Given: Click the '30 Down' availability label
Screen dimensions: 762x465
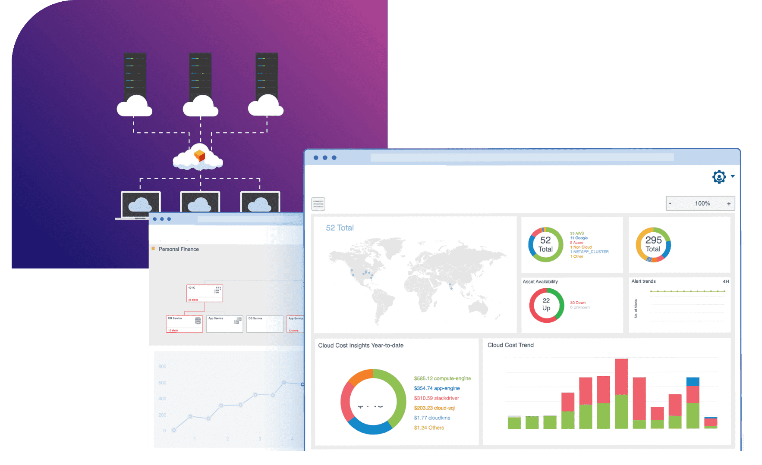Looking at the screenshot, I should [x=578, y=303].
